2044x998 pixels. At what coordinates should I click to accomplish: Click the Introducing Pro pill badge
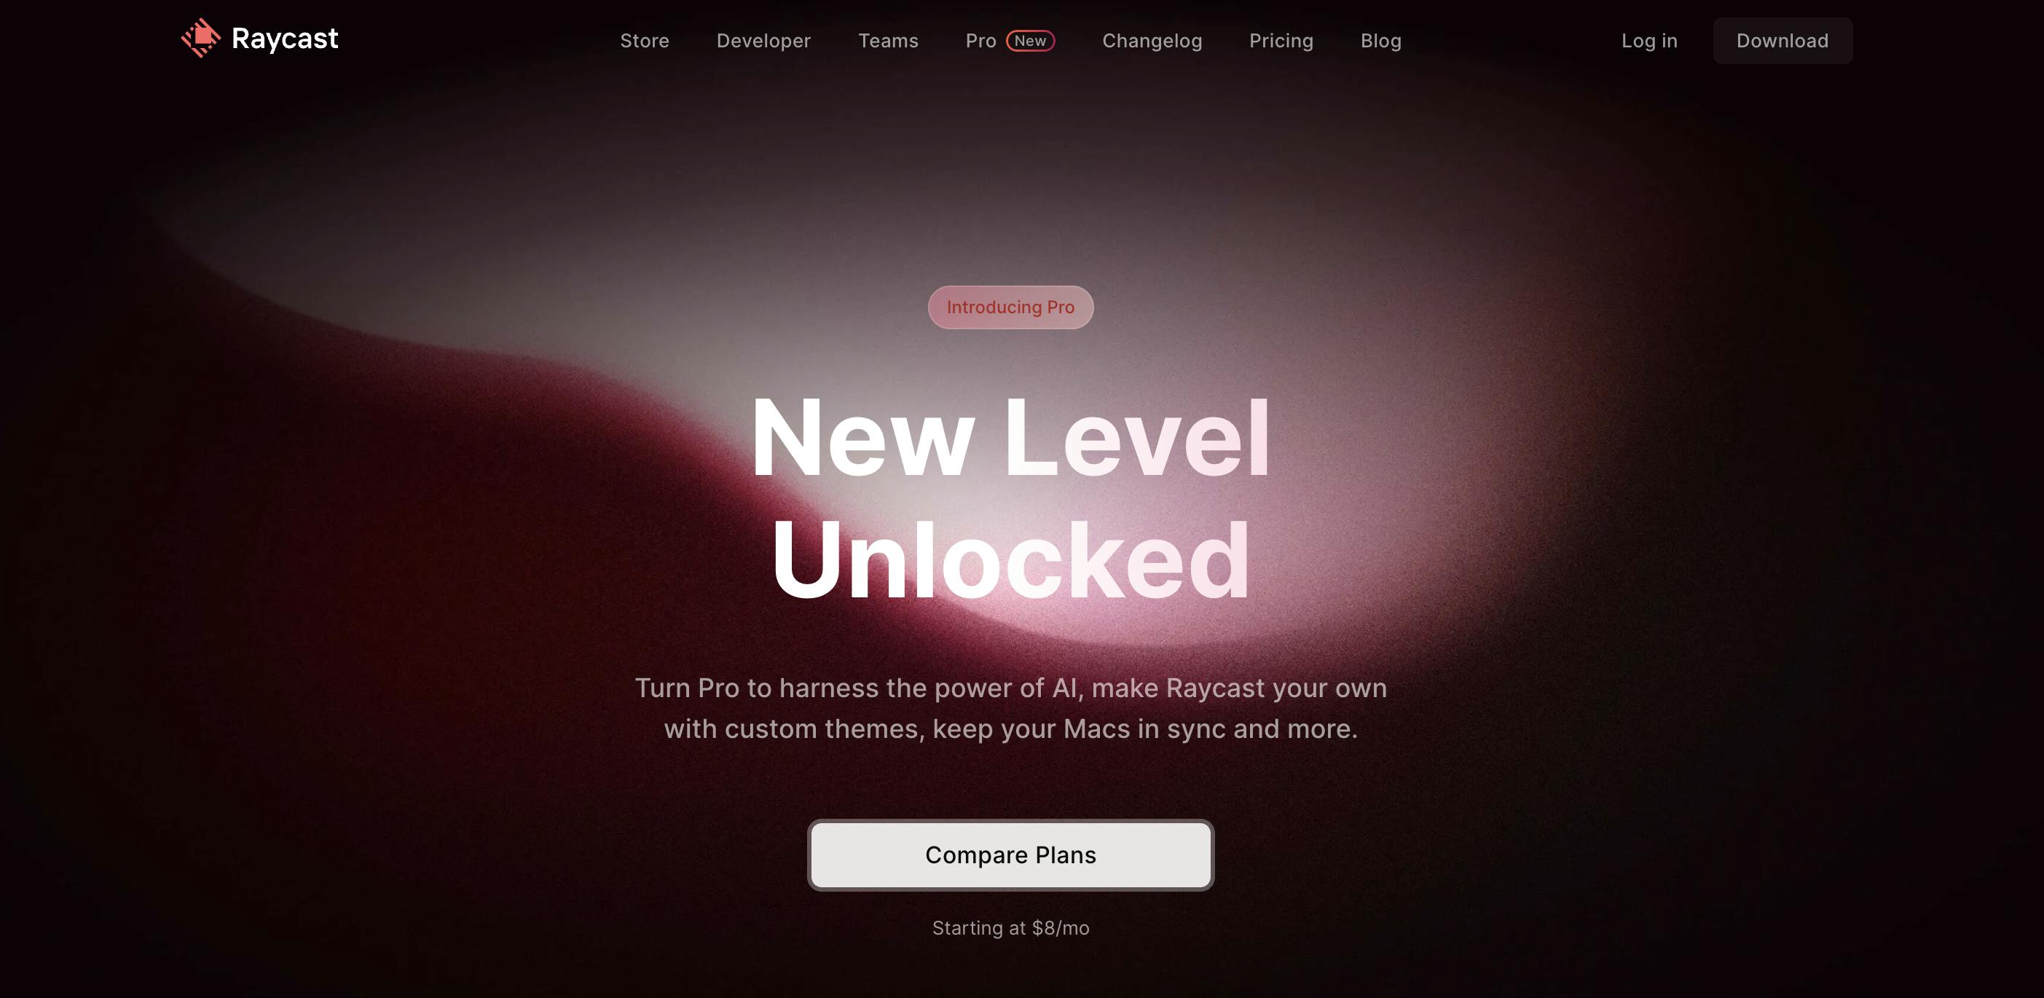(x=1010, y=307)
